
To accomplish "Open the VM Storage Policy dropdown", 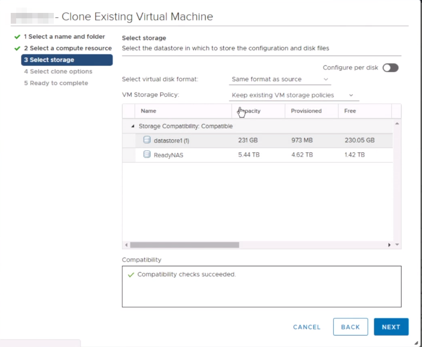I will [x=294, y=95].
